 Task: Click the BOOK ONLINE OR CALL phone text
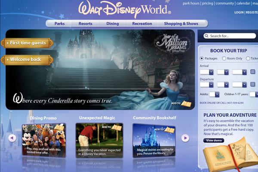[x=221, y=103]
